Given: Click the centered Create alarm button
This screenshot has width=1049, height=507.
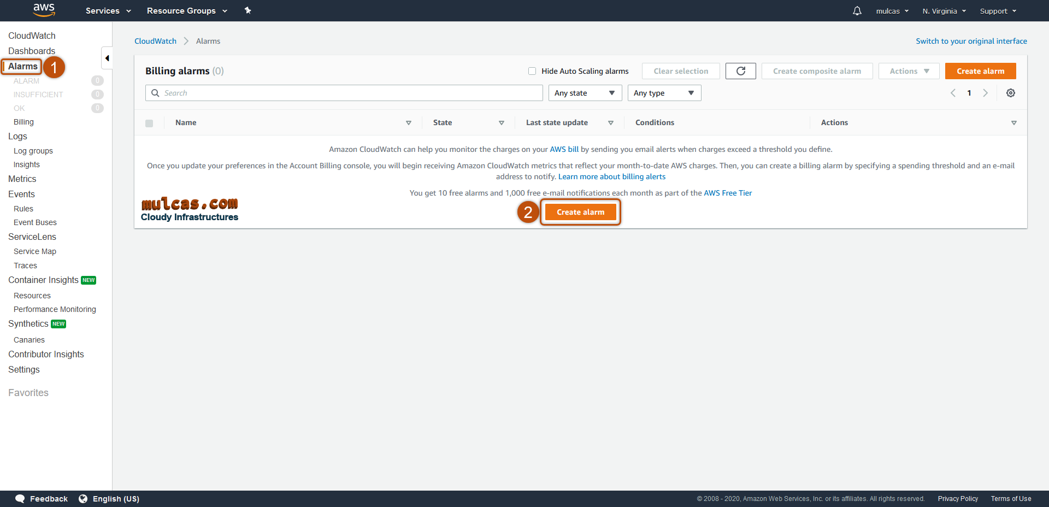Looking at the screenshot, I should 580,212.
